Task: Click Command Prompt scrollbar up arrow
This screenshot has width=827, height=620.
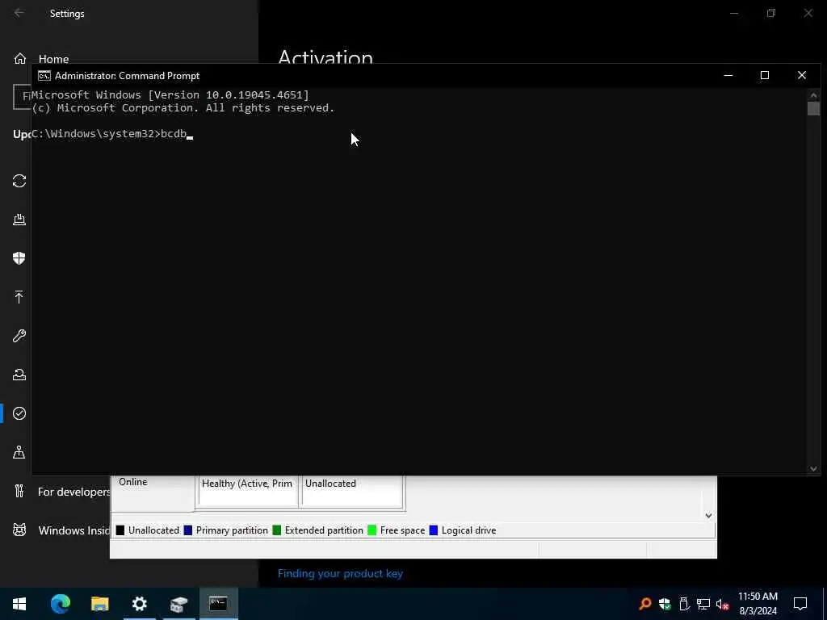Action: tap(813, 95)
